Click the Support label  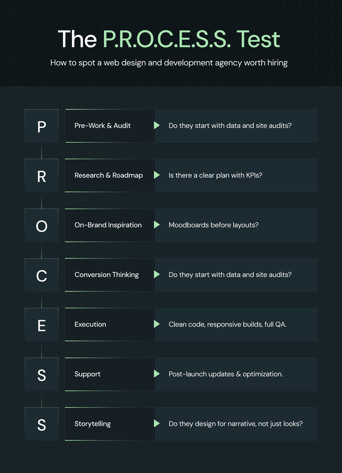(x=87, y=374)
